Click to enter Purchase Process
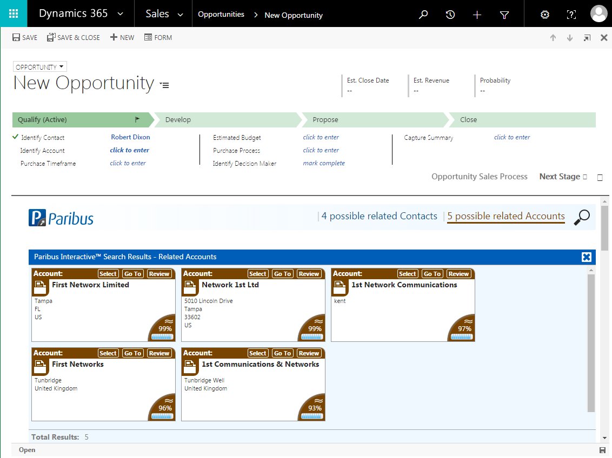This screenshot has width=612, height=458. click(321, 150)
